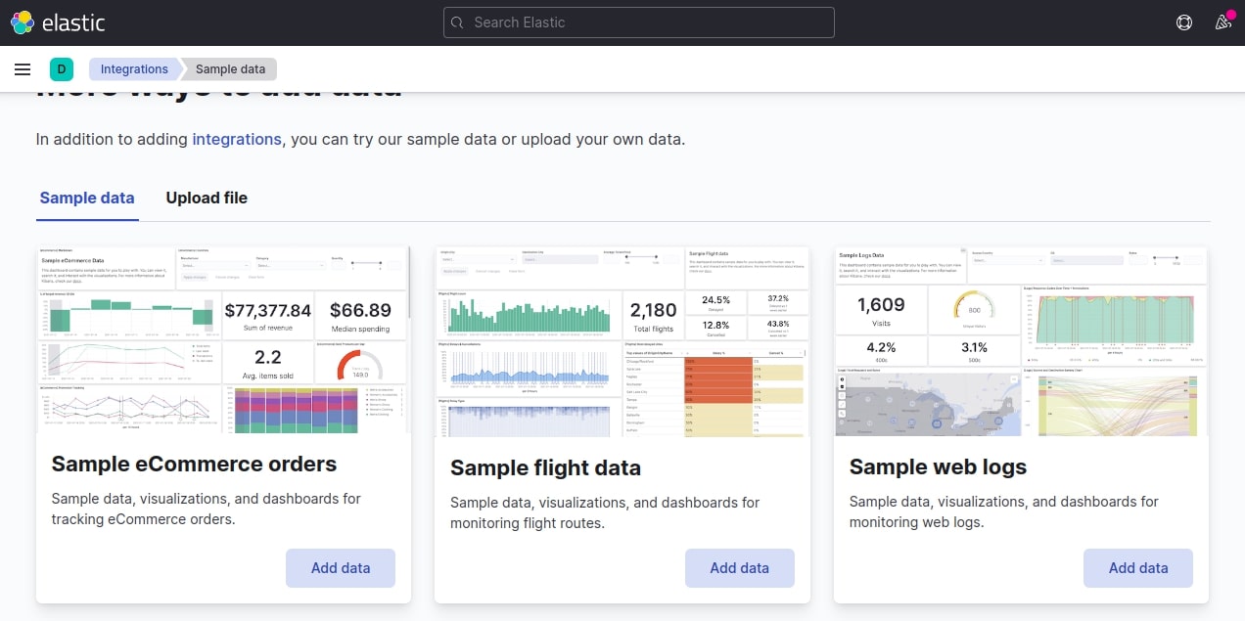Click the text 'monitoring flight routes.'

click(528, 523)
